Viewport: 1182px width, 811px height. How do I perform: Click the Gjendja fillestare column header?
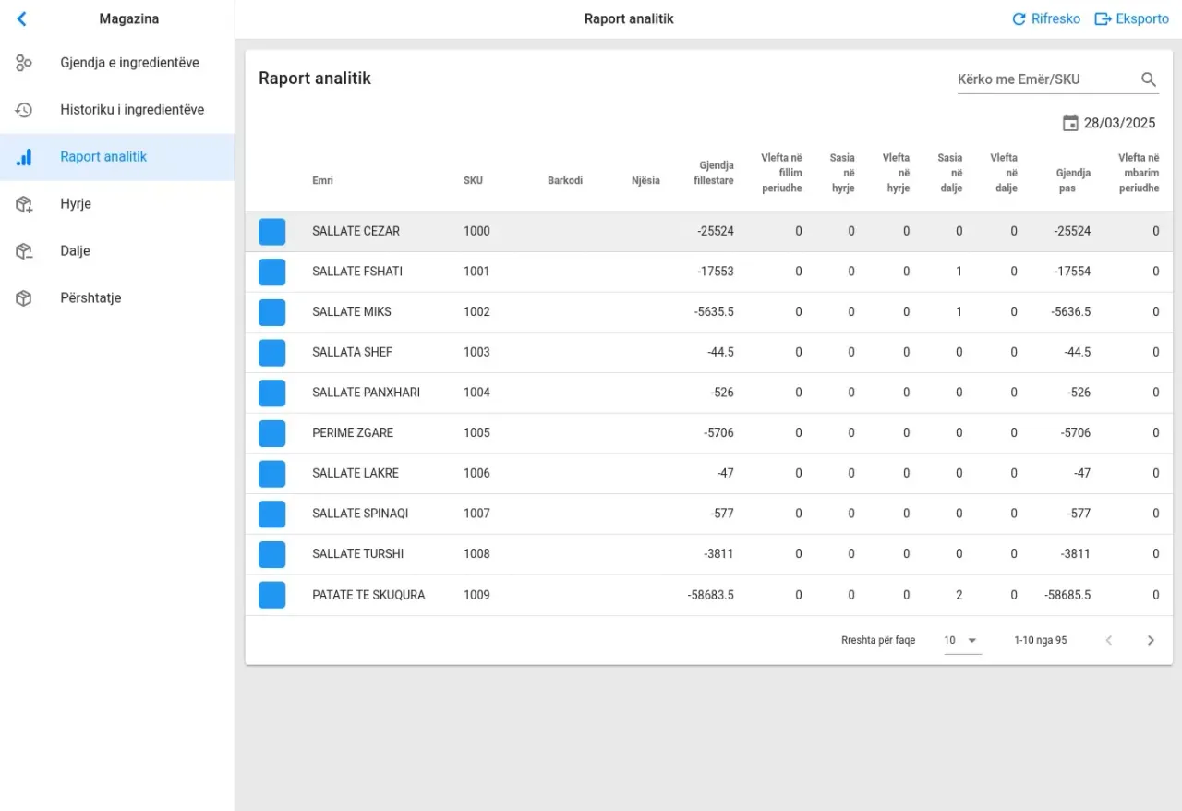pos(714,173)
